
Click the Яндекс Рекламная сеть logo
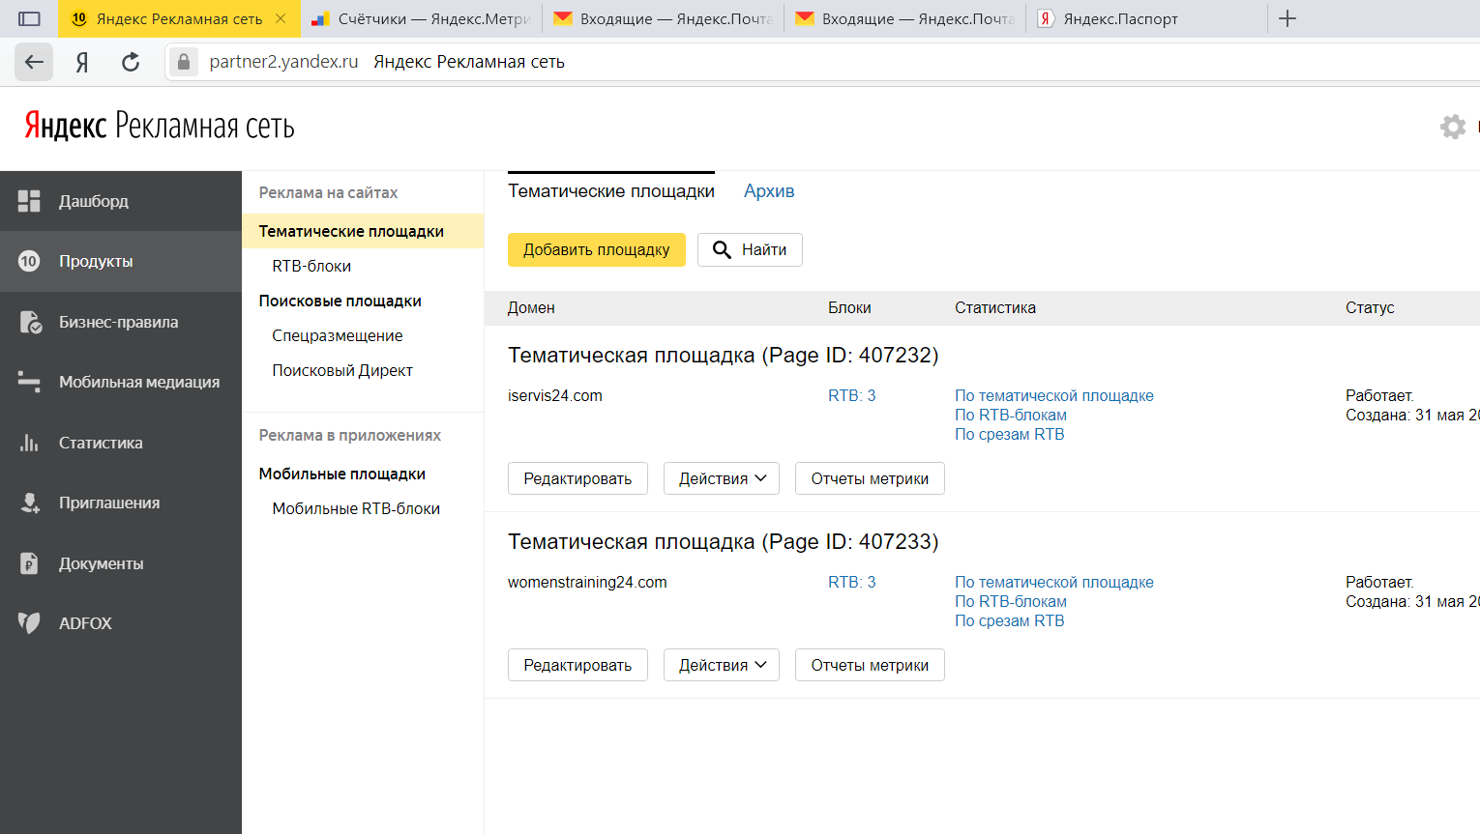pos(160,126)
